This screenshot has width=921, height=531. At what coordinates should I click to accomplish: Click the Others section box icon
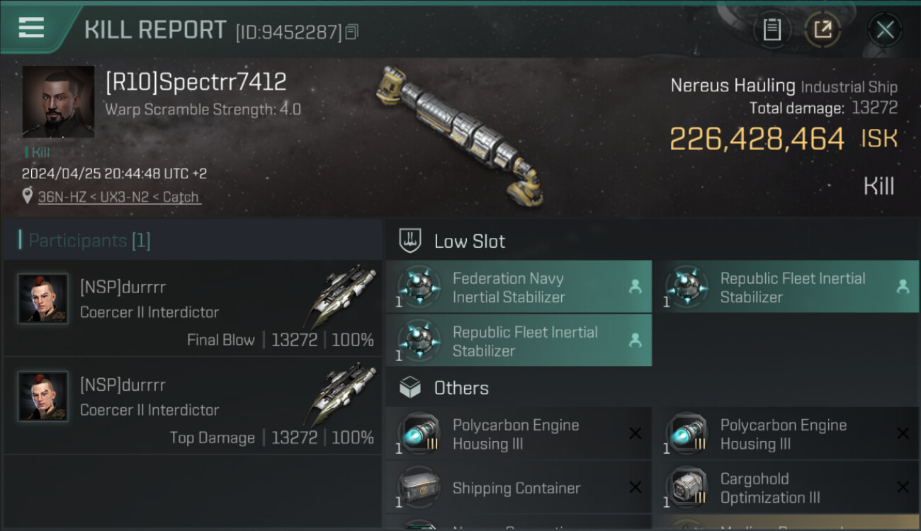click(410, 388)
